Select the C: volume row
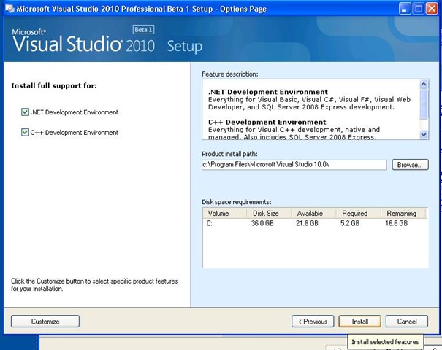 click(x=315, y=223)
